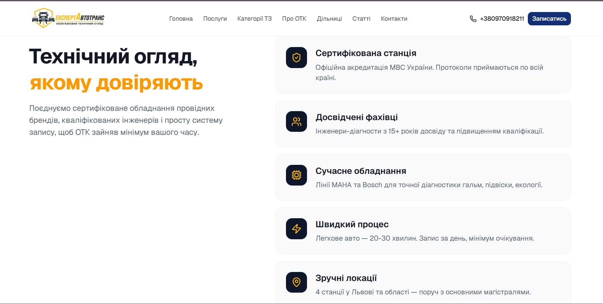Click the Швидкий процес heading
Screen dimensions: 603x304
tap(352, 224)
